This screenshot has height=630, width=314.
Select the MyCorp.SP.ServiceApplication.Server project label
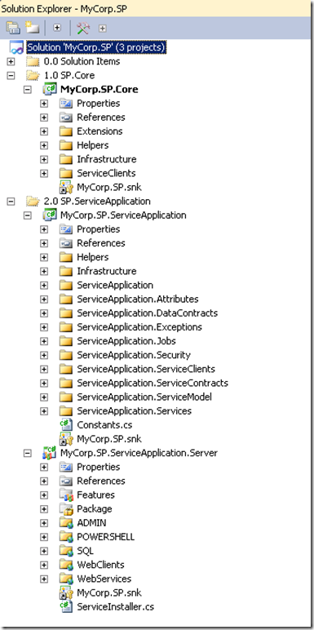(x=139, y=453)
